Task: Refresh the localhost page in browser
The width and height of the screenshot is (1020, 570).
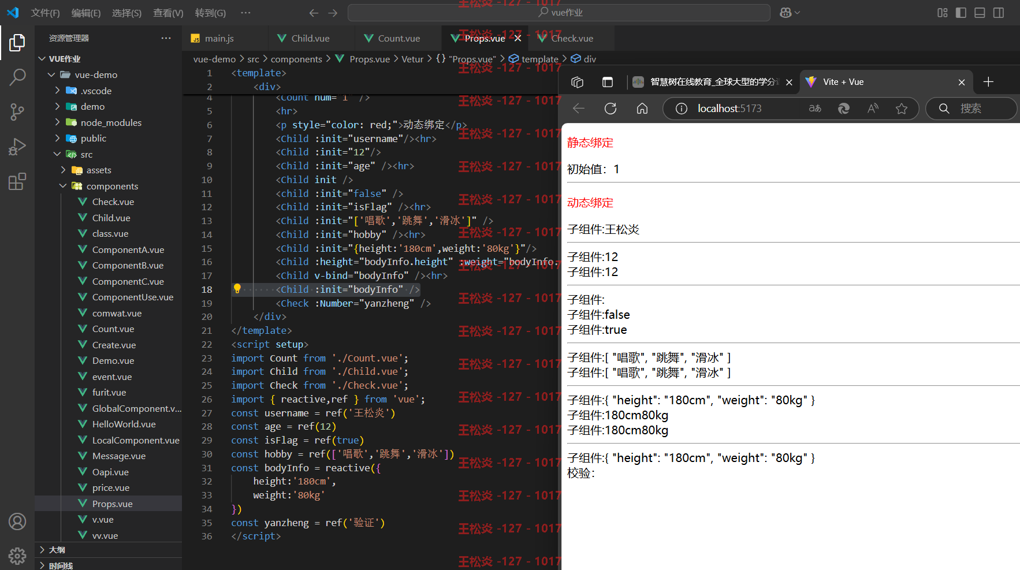Action: 610,109
